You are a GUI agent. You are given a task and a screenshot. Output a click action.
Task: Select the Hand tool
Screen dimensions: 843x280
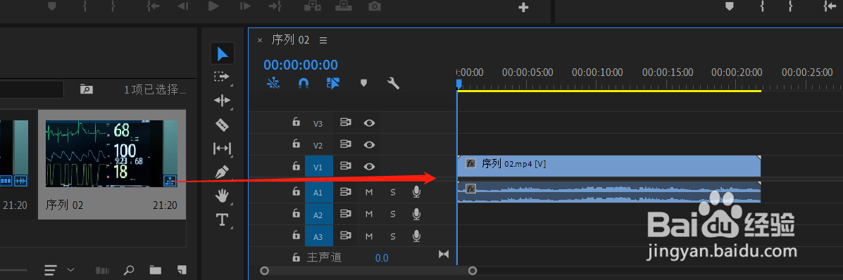point(222,196)
